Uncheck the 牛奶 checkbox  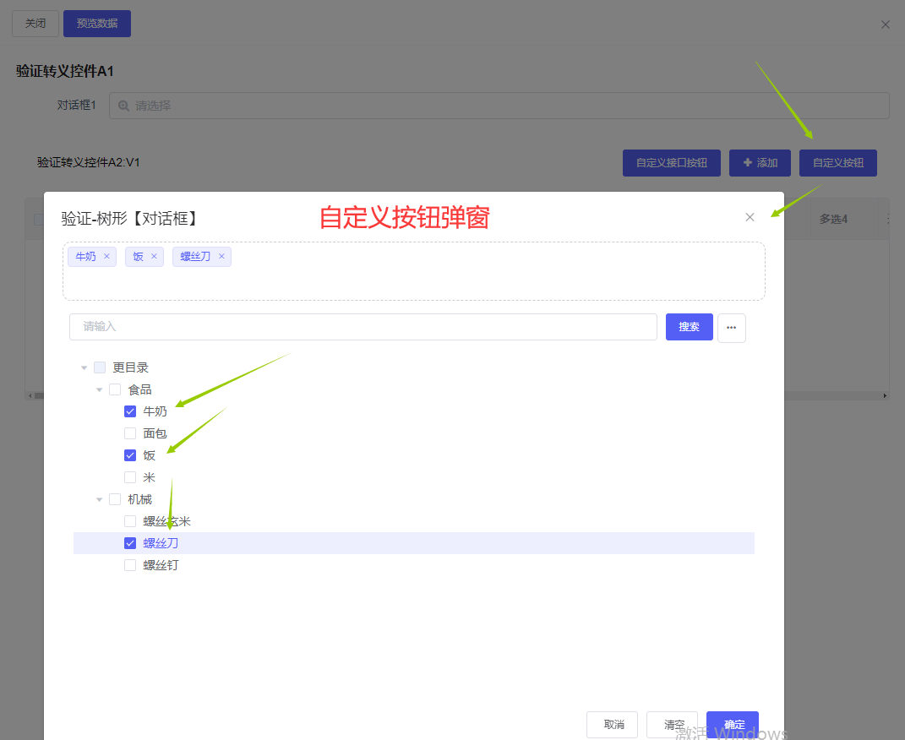pos(130,411)
